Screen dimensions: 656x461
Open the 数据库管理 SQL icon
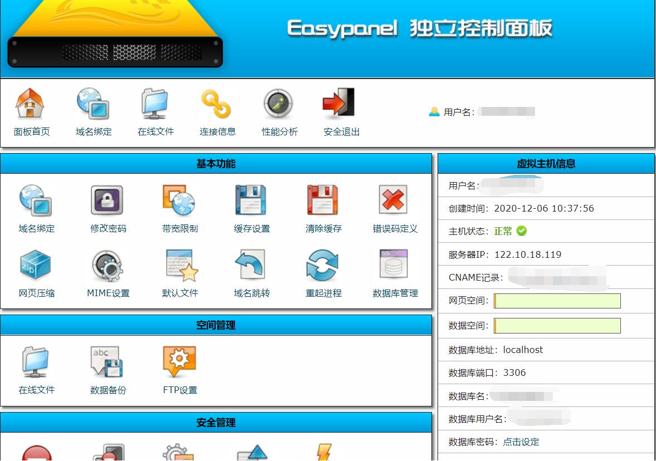[x=393, y=264]
